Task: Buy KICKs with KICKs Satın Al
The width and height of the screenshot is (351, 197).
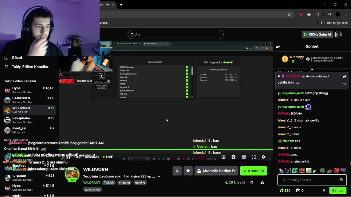Action: 317,34
